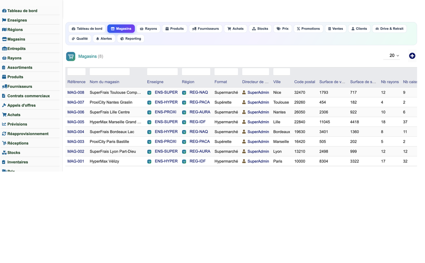The width and height of the screenshot is (425, 263).
Task: Click the Directeur de filter input field
Action: point(256,72)
